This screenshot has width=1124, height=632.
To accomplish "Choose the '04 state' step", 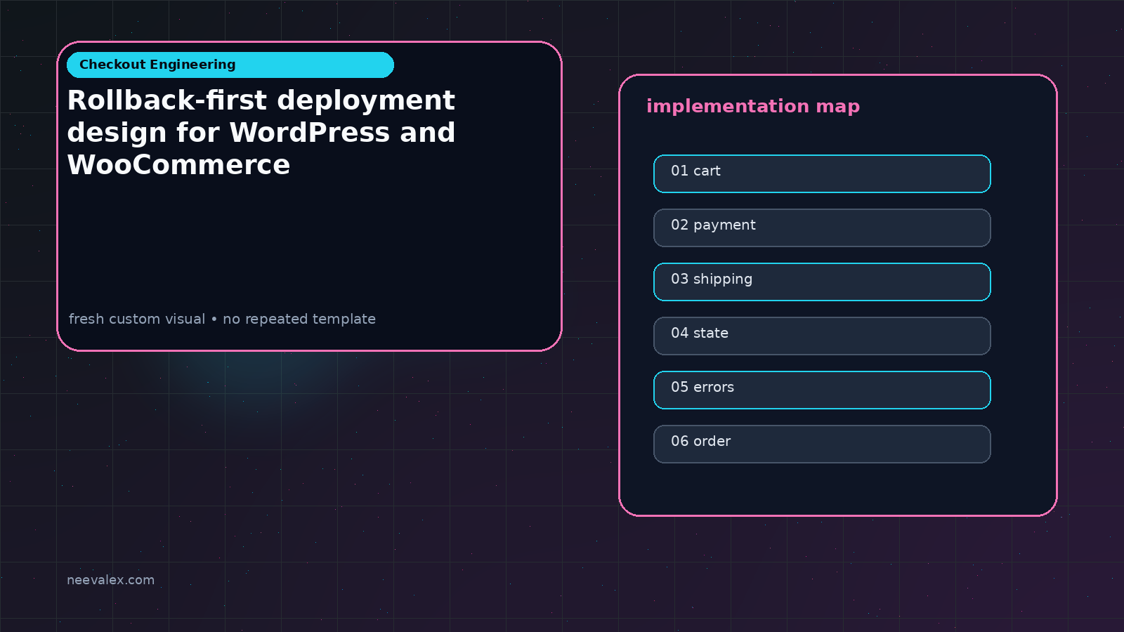I will [822, 336].
